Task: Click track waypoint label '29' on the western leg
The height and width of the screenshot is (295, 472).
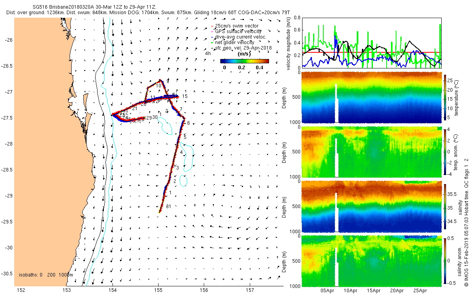Action: [149, 118]
